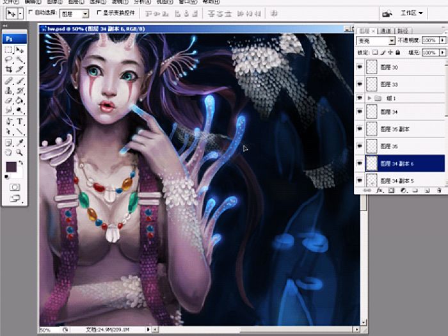Open opacity 不透明度 slider arrow
Viewport: 448px width, 336px height.
coord(443,40)
